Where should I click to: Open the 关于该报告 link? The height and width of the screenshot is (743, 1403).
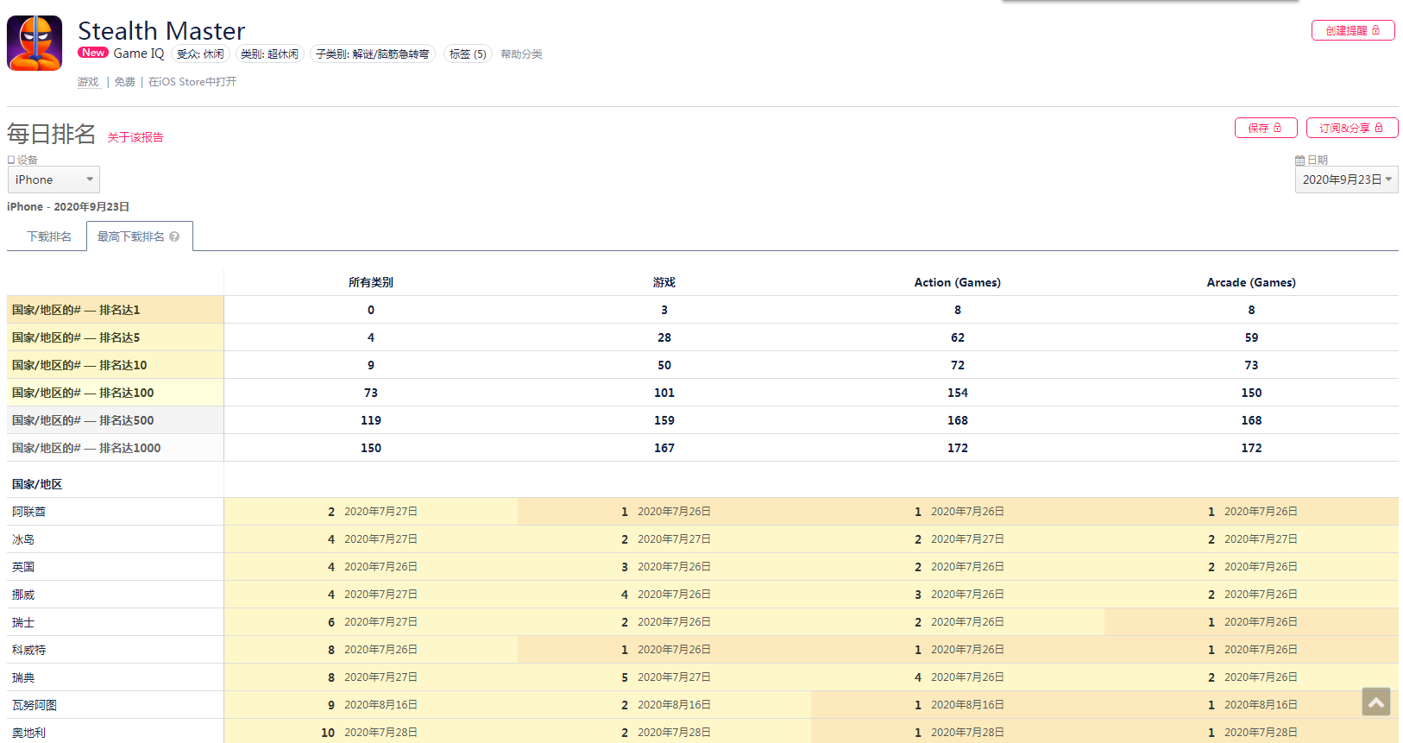pyautogui.click(x=135, y=137)
